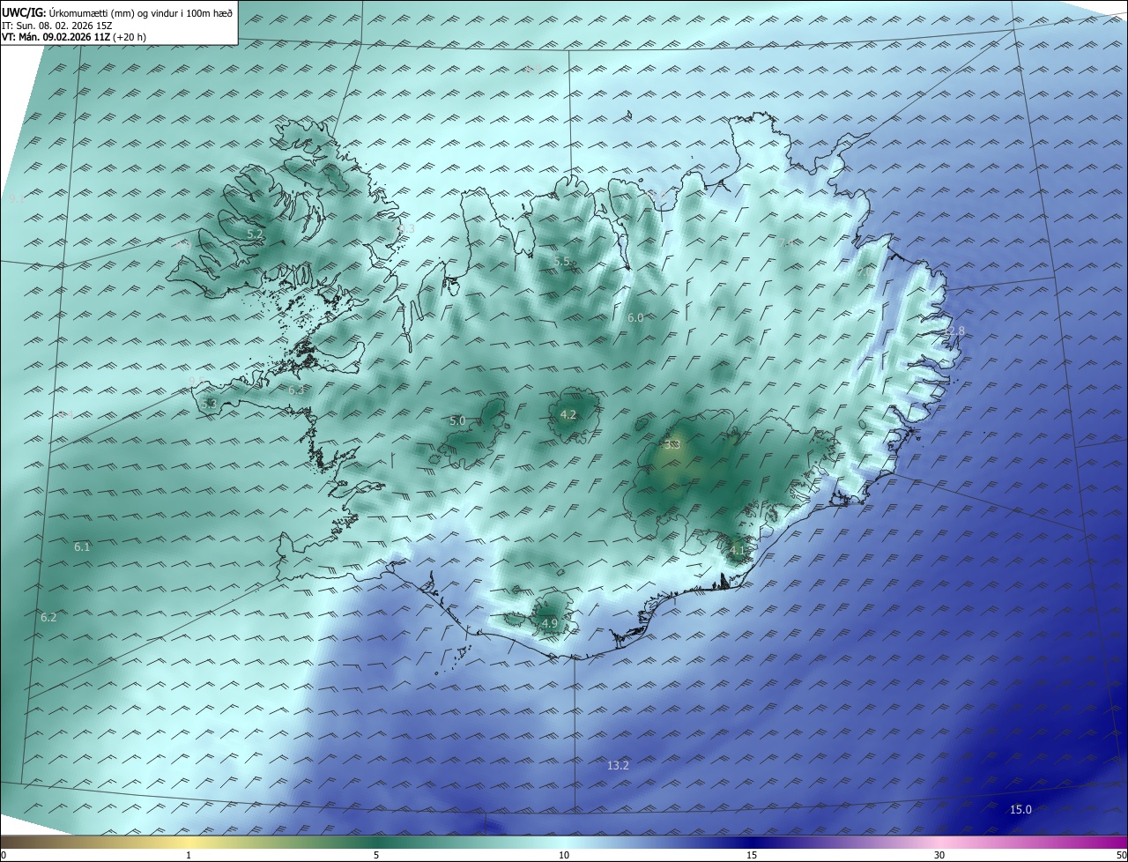This screenshot has width=1128, height=862.
Task: Select the 4.2 value inside Hofsjökull outline
Action: point(568,415)
